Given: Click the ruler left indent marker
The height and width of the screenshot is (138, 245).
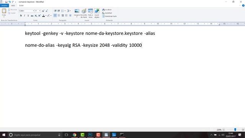Looking at the screenshot, I should [25, 25].
